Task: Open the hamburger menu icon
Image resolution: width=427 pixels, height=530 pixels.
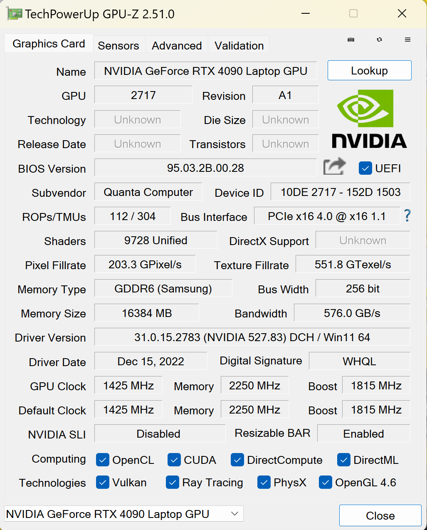Action: click(x=407, y=40)
